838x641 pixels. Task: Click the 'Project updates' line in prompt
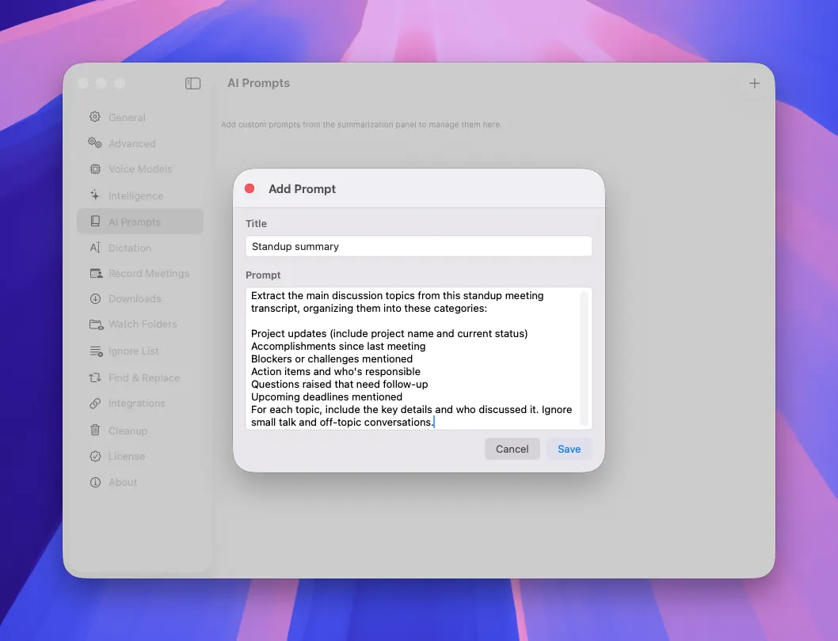point(389,333)
